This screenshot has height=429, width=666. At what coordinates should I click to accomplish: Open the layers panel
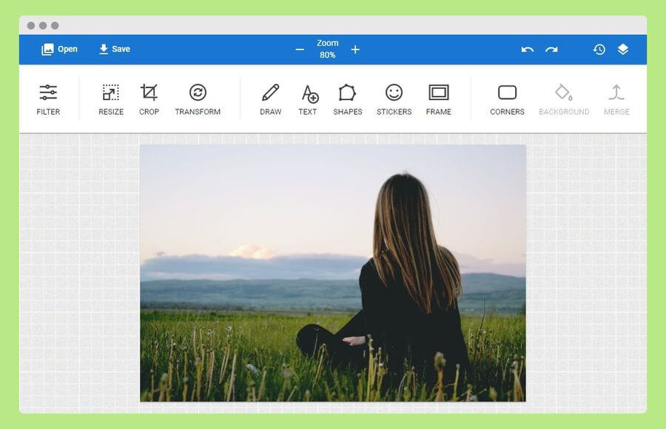click(x=623, y=50)
